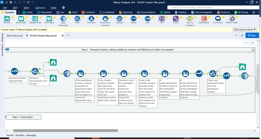Collapse the Step 2 tool container
Screen dimensions: 261x139
253,50
